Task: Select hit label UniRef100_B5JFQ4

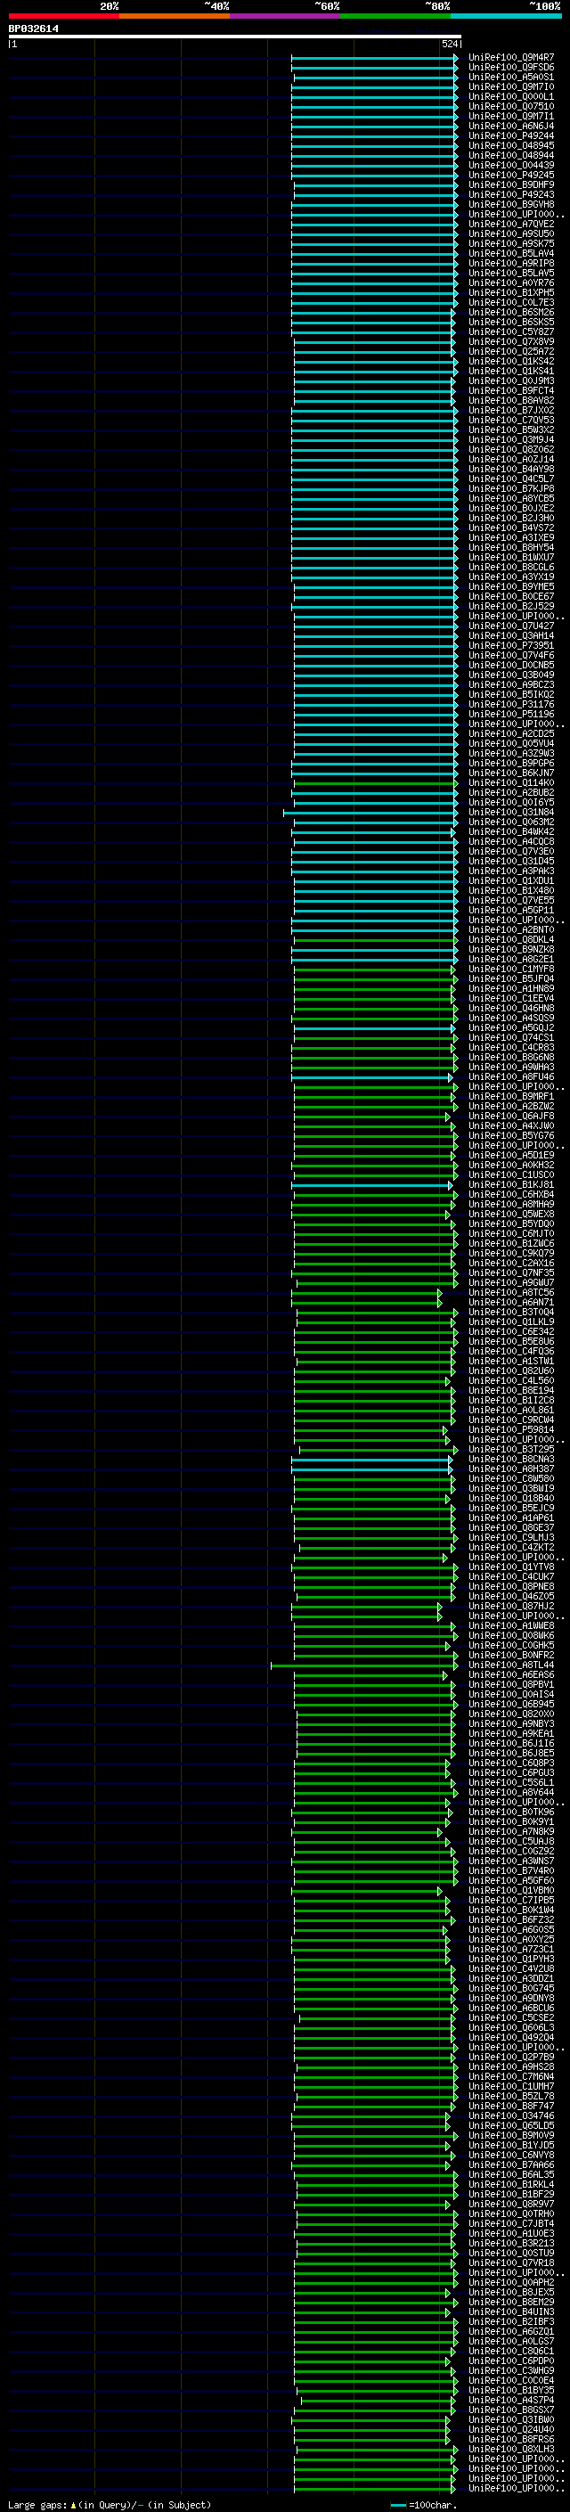Action: tap(511, 979)
